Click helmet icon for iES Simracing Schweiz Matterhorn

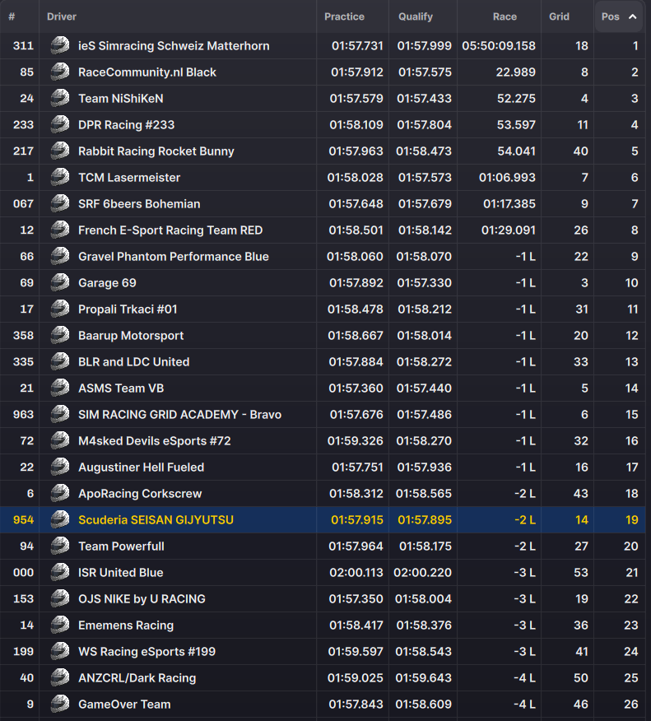pyautogui.click(x=60, y=45)
